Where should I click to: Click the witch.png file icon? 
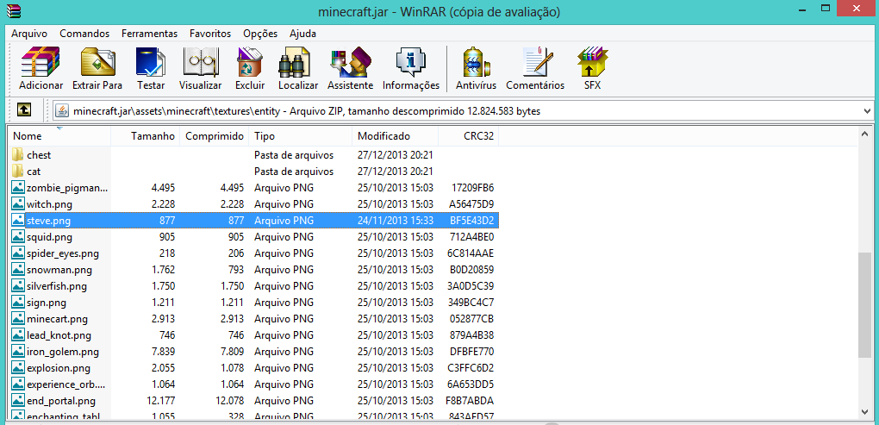(18, 204)
